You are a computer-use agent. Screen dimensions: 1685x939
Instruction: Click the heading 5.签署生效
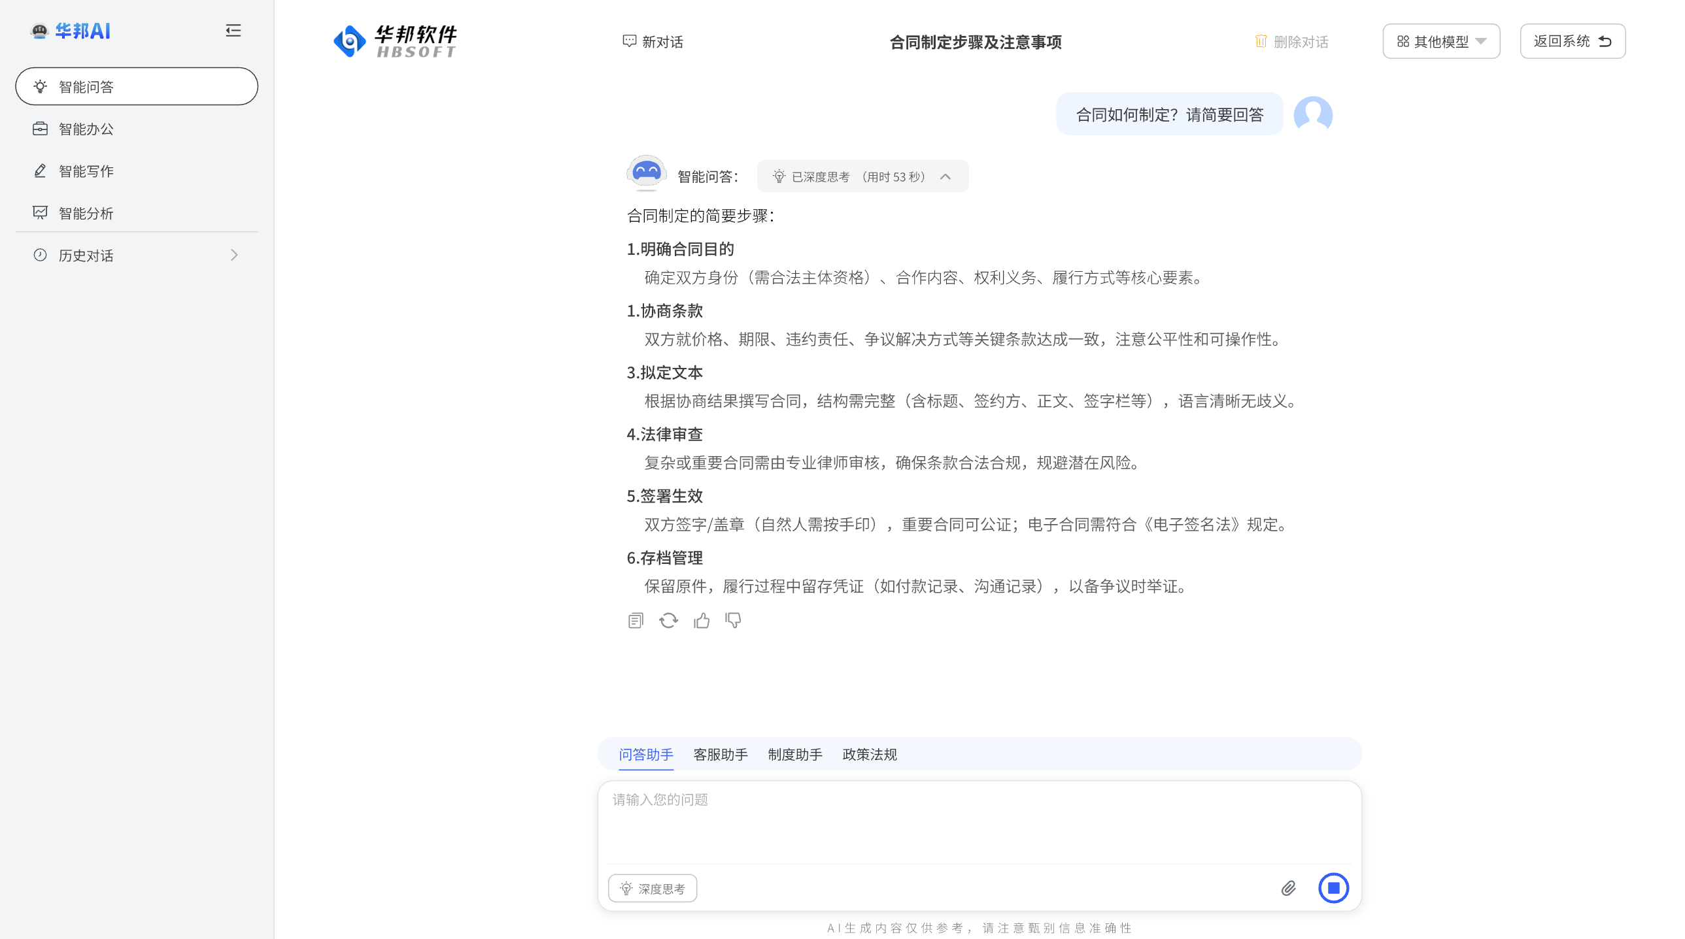664,497
